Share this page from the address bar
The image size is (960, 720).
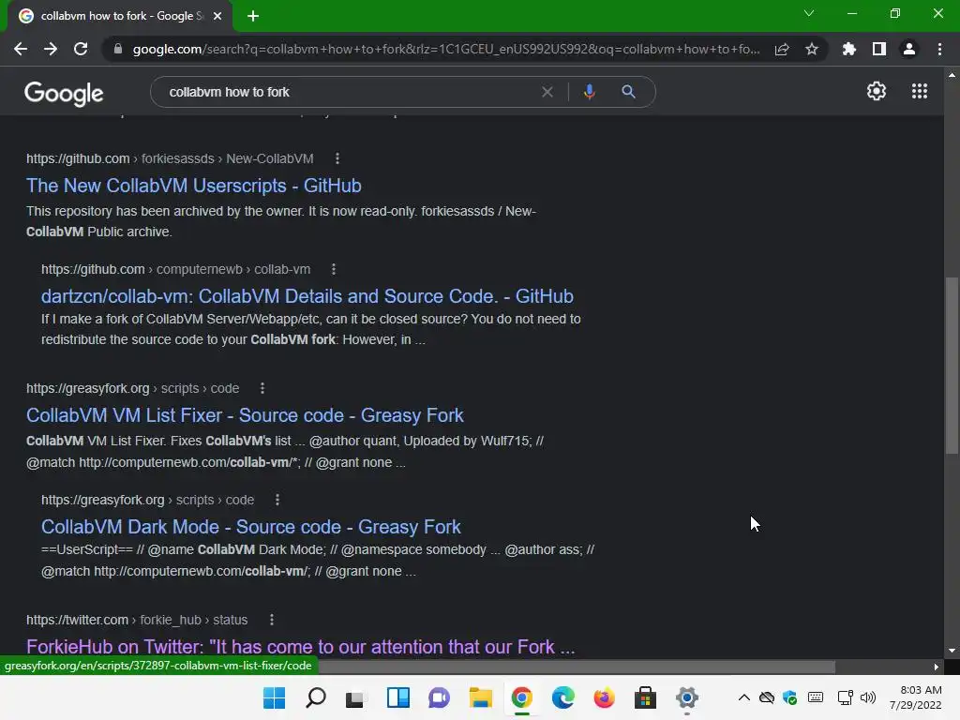point(782,49)
